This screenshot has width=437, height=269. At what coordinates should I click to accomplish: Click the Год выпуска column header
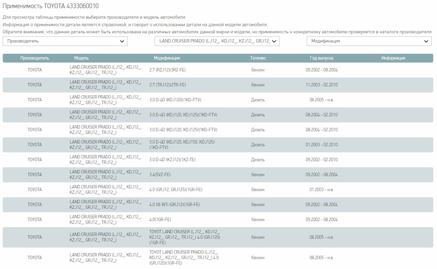pos(321,58)
